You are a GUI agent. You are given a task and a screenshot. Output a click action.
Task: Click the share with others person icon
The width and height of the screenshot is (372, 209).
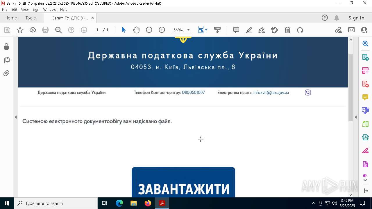pos(364,30)
